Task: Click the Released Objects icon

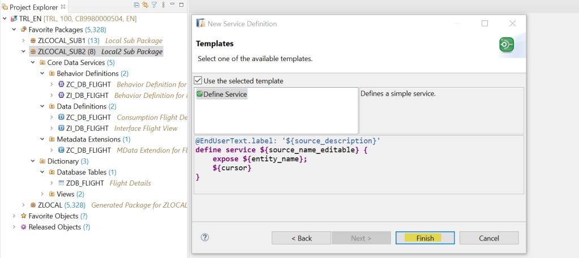Action: pyautogui.click(x=24, y=227)
